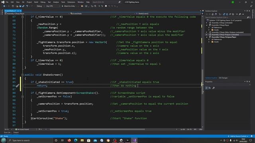
Task: Select Assembly-CSharp-Editor-firstpass (unloaded) row
Action: click(228, 32)
